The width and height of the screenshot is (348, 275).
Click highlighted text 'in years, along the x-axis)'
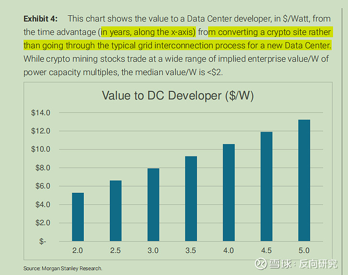(x=149, y=33)
